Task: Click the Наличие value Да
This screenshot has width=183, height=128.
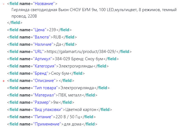Action: point(58,44)
